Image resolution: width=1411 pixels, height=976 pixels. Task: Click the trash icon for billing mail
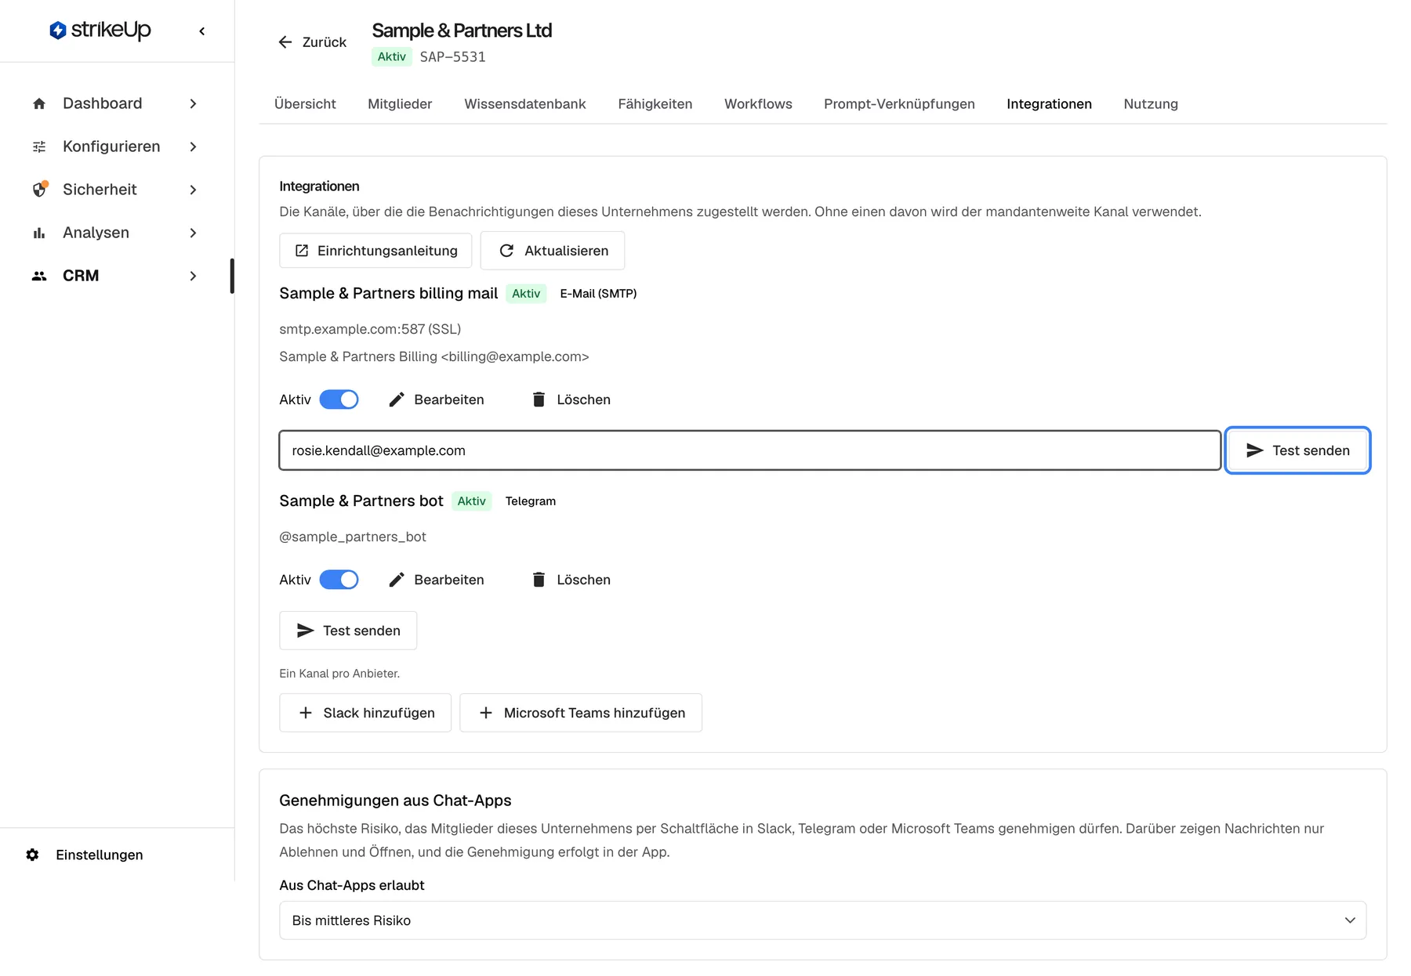click(x=539, y=399)
